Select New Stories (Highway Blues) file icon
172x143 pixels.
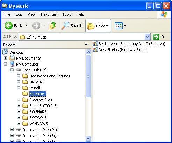[x=95, y=50]
